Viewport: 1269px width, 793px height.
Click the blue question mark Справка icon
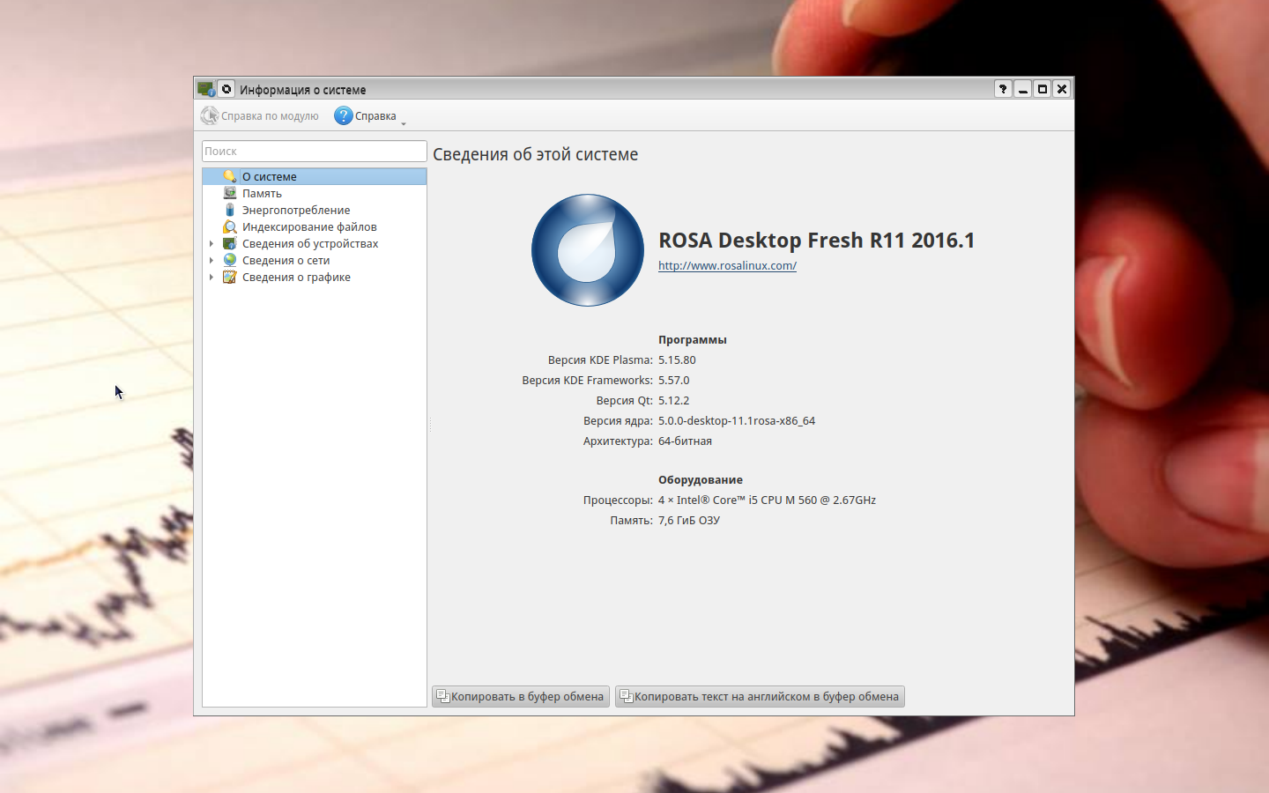coord(344,115)
